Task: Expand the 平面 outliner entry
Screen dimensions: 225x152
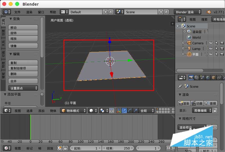Action: (x=183, y=54)
